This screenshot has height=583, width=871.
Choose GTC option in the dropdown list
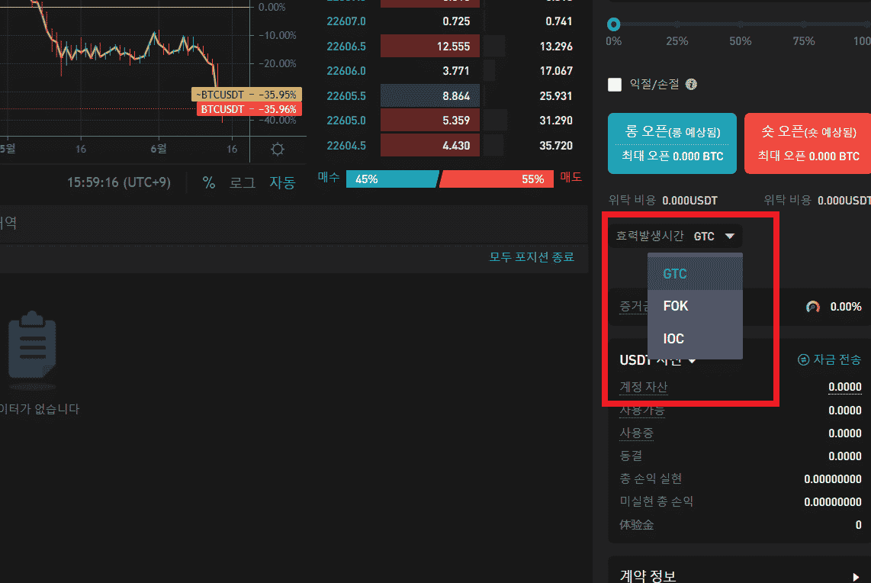(x=675, y=274)
